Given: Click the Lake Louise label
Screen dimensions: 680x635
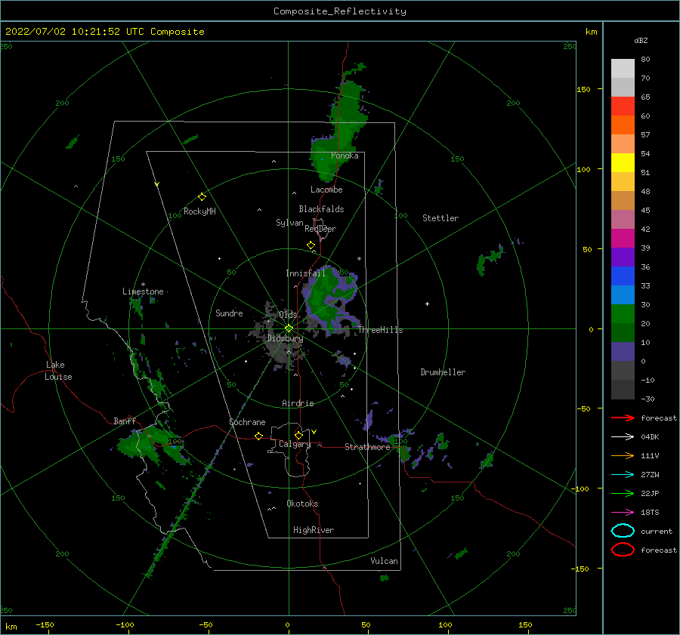Looking at the screenshot, I should (58, 371).
